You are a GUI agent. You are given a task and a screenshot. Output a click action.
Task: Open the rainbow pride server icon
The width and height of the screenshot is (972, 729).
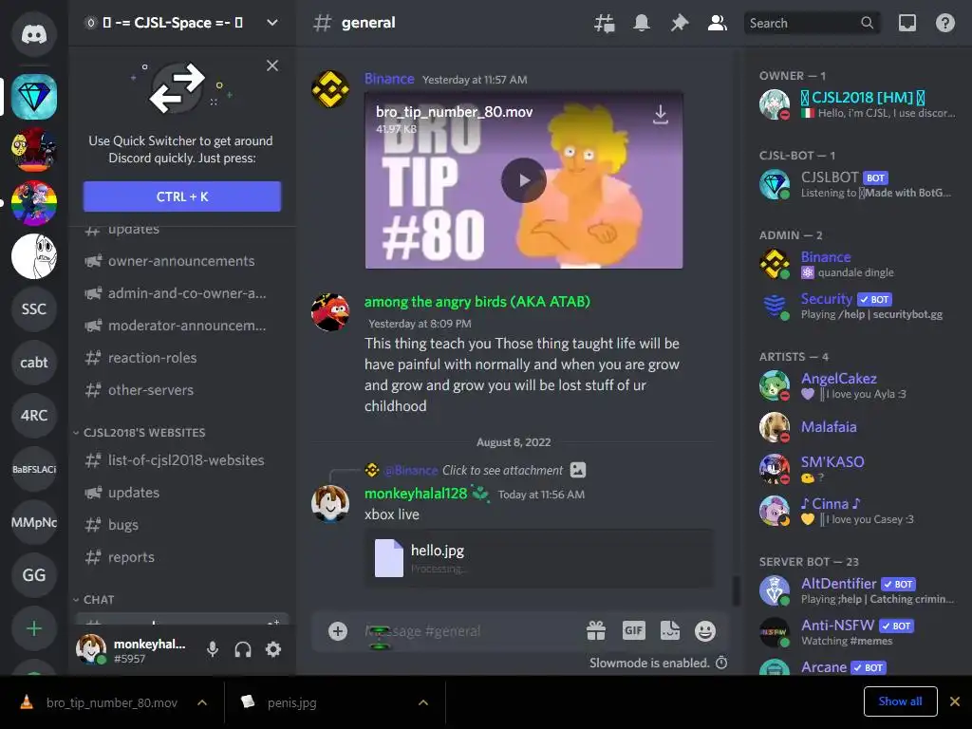tap(34, 203)
